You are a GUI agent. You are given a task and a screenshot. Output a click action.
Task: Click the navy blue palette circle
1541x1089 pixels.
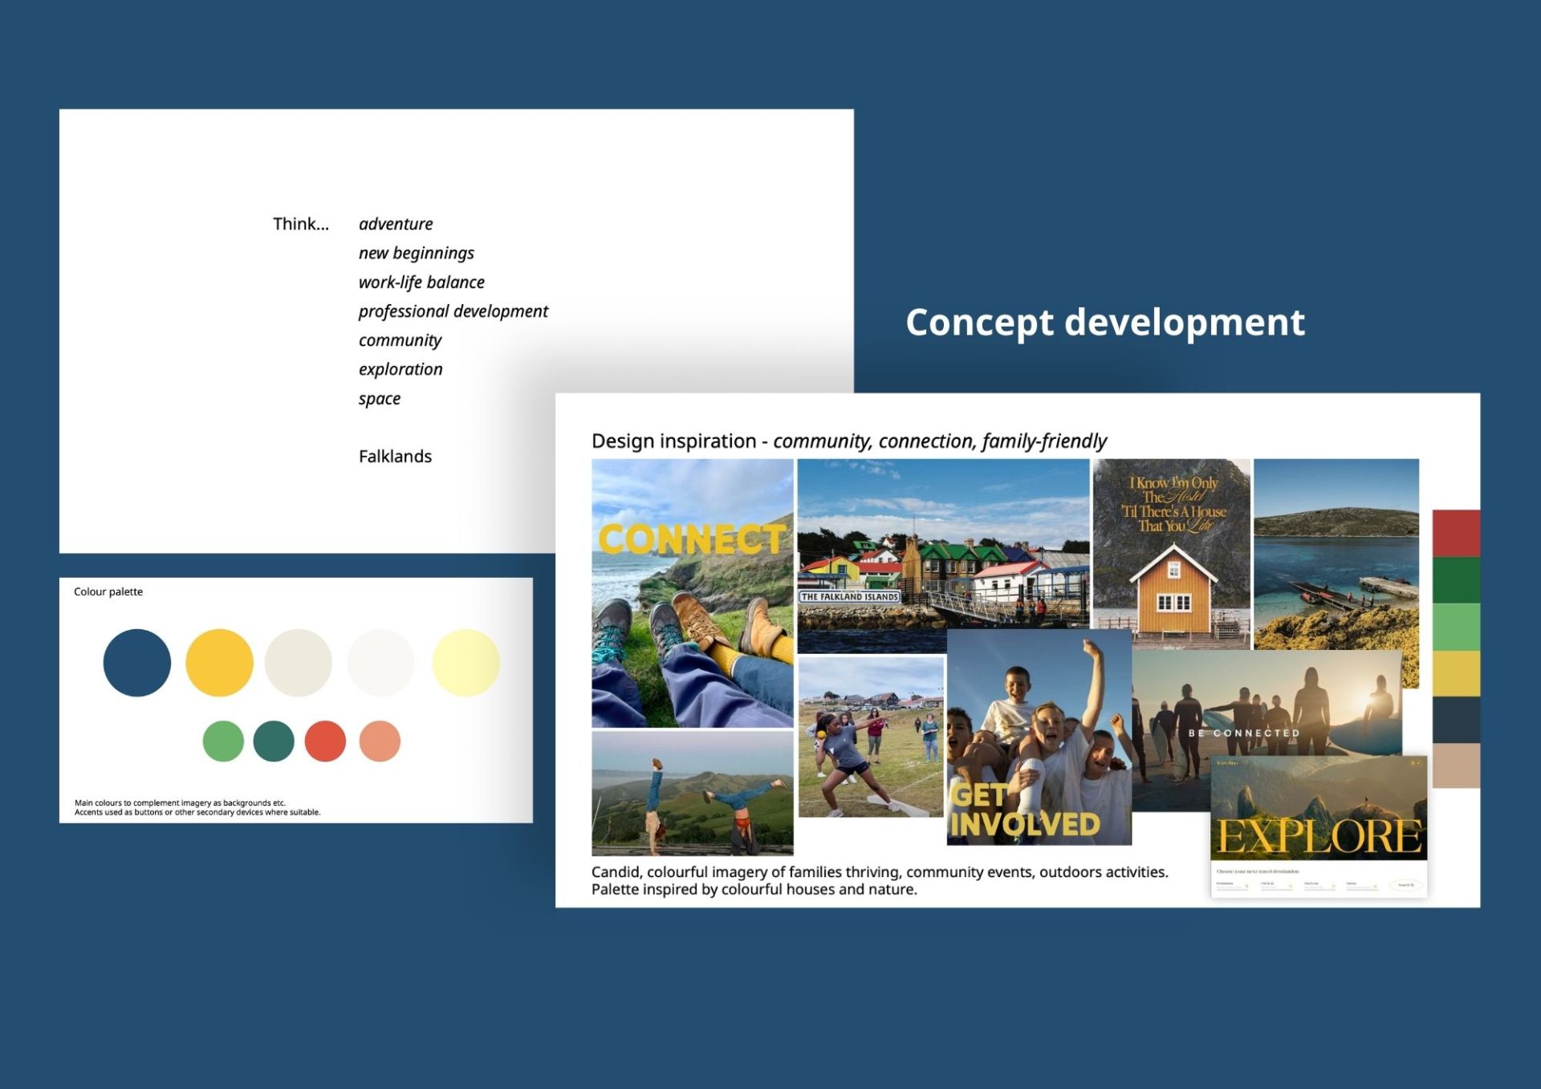click(137, 663)
